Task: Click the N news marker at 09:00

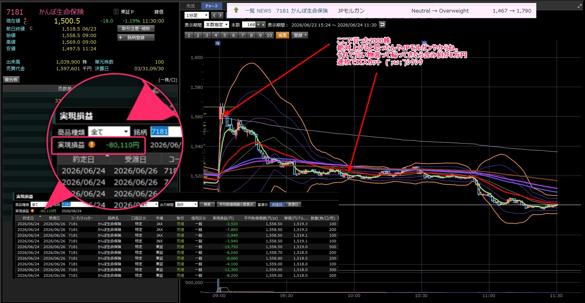Action: click(217, 43)
